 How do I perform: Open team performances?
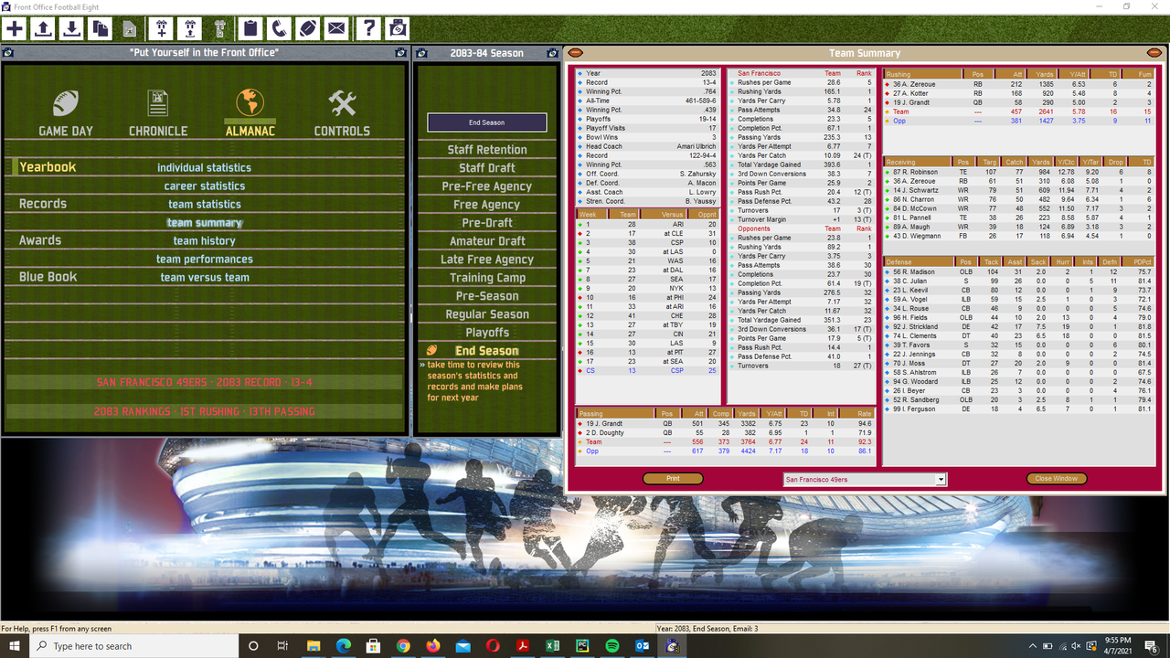click(x=205, y=259)
